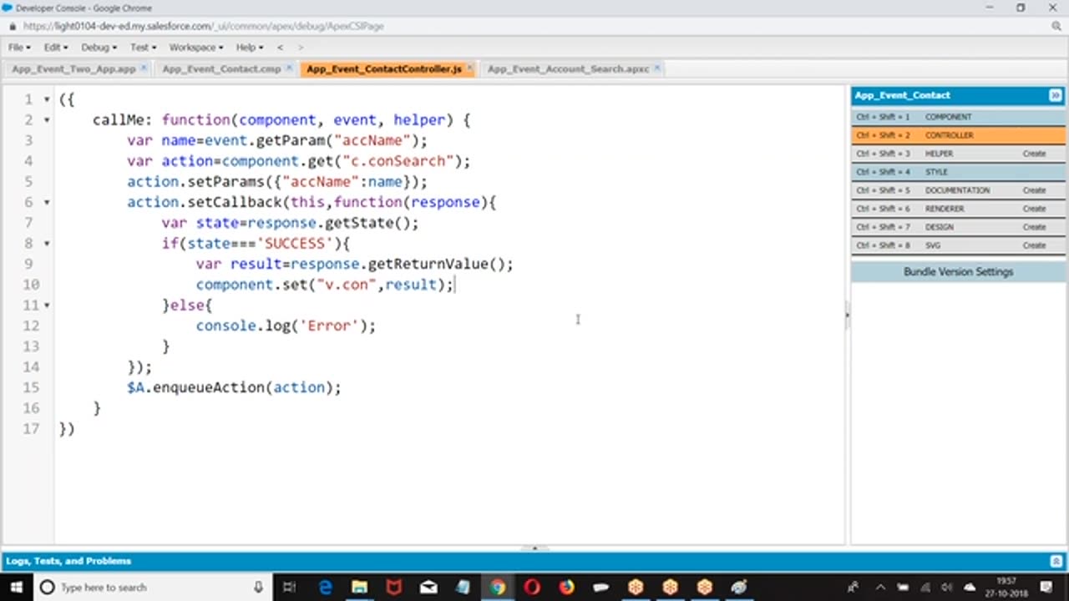Screen dimensions: 1069x601
Task: Click line number 17 in gutter
Action: [x=31, y=428]
